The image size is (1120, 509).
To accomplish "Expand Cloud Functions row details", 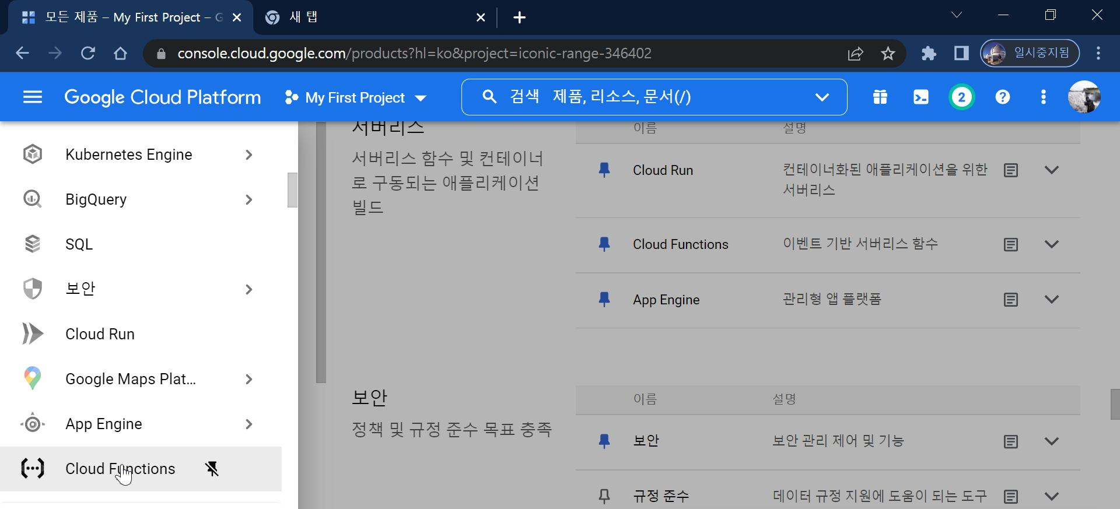I will pos(1052,244).
